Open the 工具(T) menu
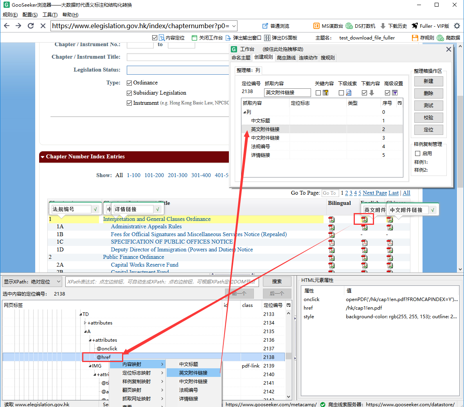 click(x=50, y=15)
